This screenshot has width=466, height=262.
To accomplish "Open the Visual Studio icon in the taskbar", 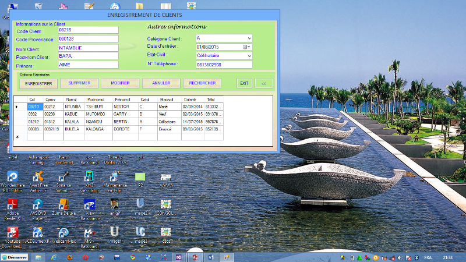I will tap(179, 257).
